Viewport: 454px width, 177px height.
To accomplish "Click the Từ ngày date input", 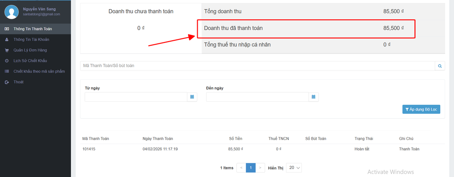I will tap(136, 97).
